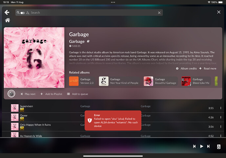Open the speaker output device selector
The image size is (226, 158).
[x=219, y=147]
